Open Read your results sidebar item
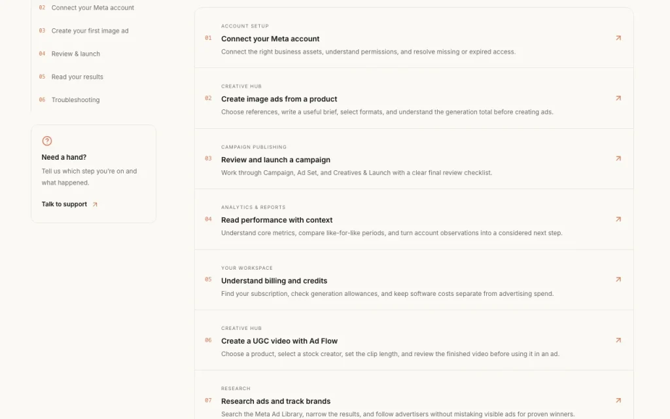670x419 pixels. [71, 77]
